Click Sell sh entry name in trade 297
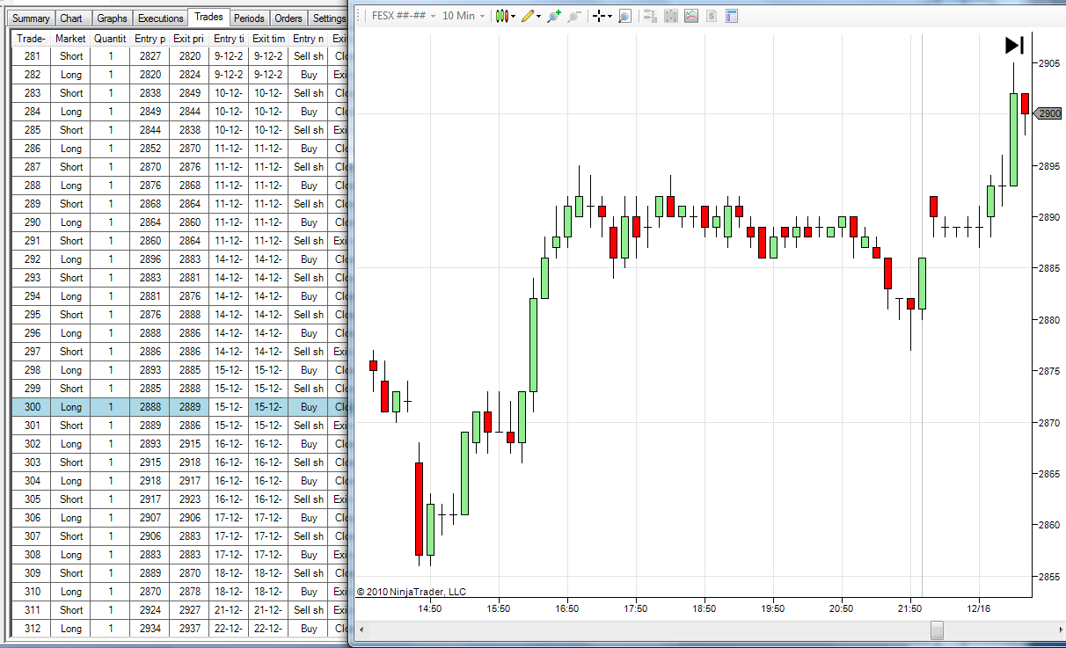Image resolution: width=1066 pixels, height=648 pixels. pos(309,352)
